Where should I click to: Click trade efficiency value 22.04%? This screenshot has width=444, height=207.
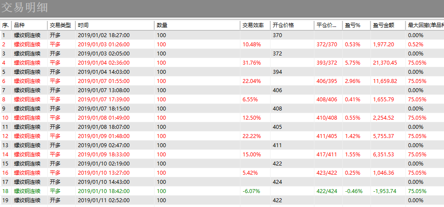coord(252,81)
